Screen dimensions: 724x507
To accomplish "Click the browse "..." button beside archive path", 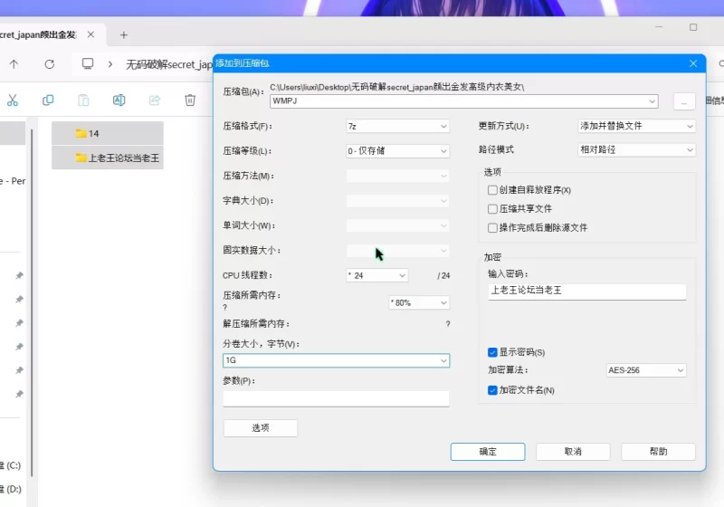I will coord(684,100).
